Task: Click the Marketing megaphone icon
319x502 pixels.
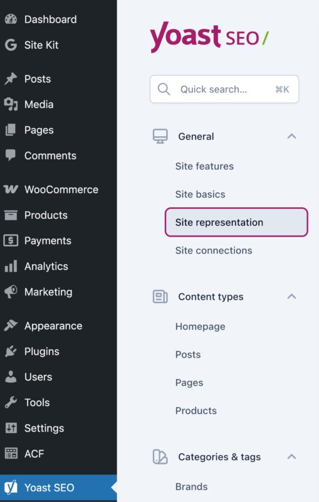Action: click(x=11, y=292)
